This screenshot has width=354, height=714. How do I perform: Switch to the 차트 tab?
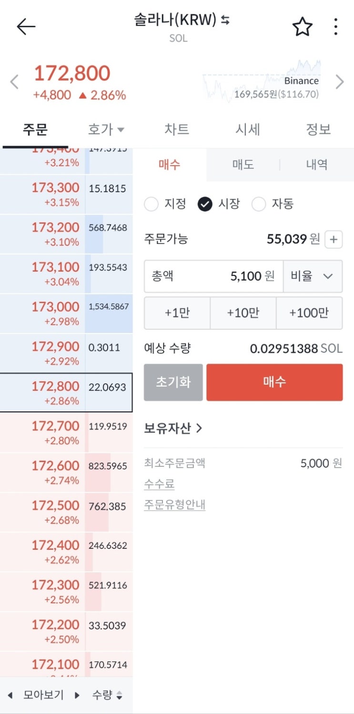[177, 129]
